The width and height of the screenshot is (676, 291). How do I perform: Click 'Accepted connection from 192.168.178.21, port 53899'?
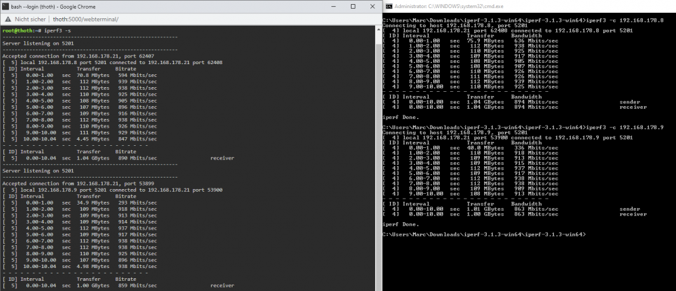click(x=78, y=184)
